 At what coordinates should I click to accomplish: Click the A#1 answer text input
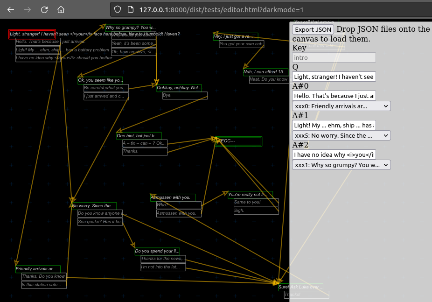(x=334, y=125)
